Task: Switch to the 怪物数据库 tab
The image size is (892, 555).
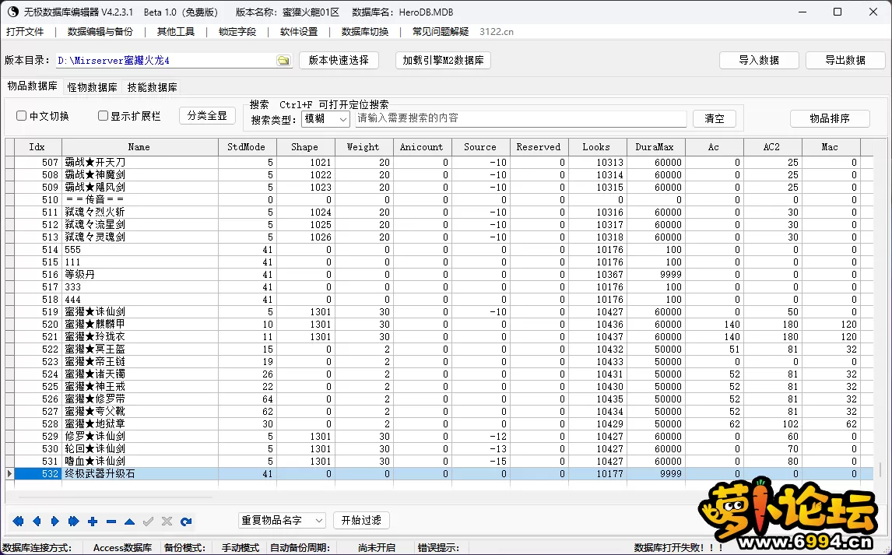Action: pyautogui.click(x=92, y=88)
